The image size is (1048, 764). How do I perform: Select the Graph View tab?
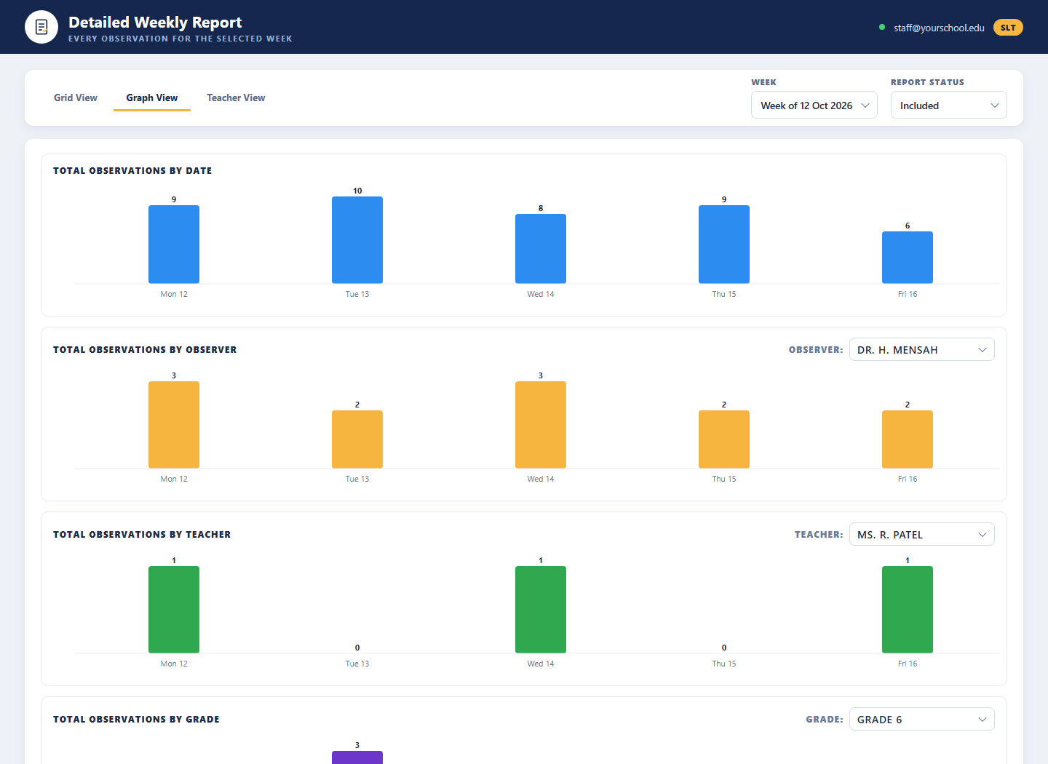point(152,98)
